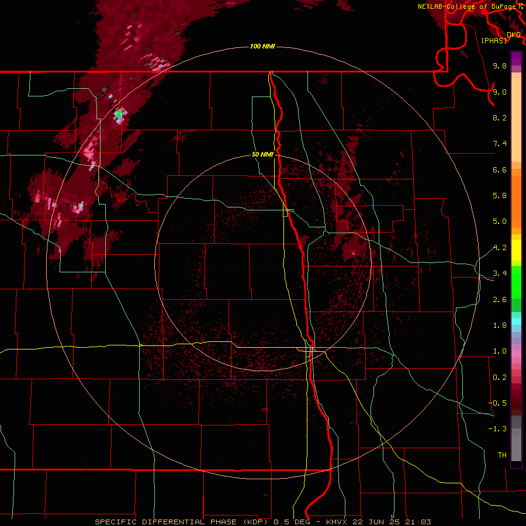Click the 9.0 scale value
Viewport: 526px width, 526px height.
tap(500, 92)
